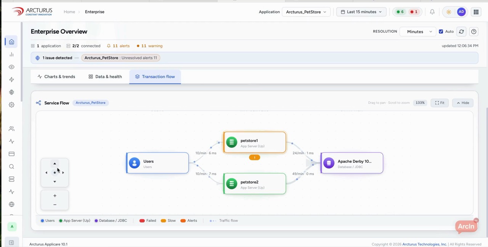This screenshot has width=488, height=247.
Task: Click the green 6 status count
Action: click(400, 12)
